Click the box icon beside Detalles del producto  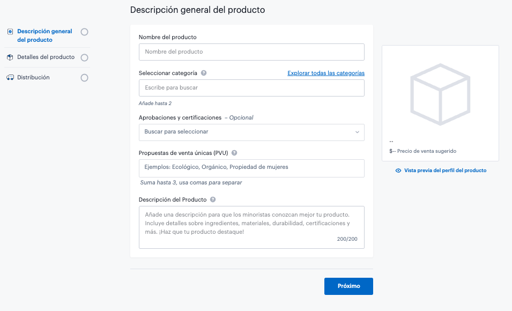point(10,57)
